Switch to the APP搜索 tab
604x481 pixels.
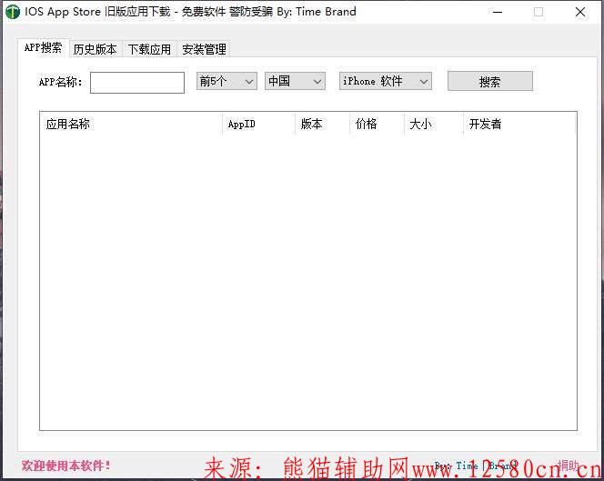pos(43,48)
